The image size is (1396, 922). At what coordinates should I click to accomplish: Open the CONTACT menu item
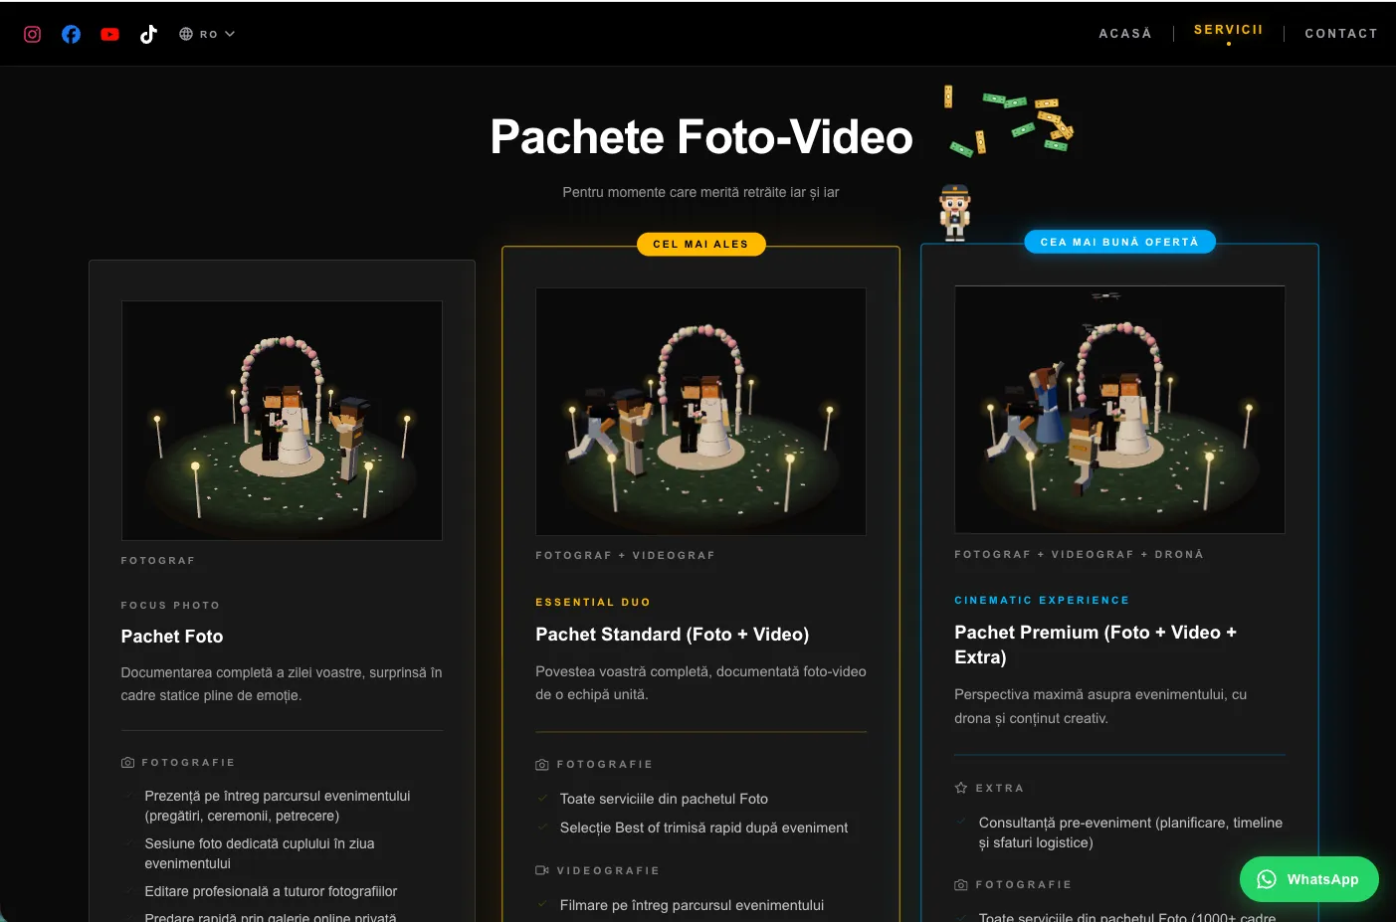pyautogui.click(x=1341, y=33)
